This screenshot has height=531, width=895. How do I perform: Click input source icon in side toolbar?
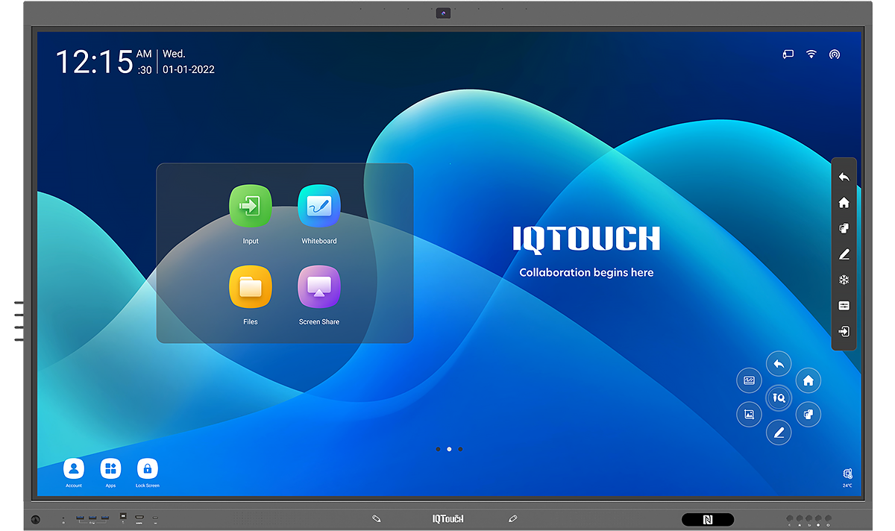(844, 331)
